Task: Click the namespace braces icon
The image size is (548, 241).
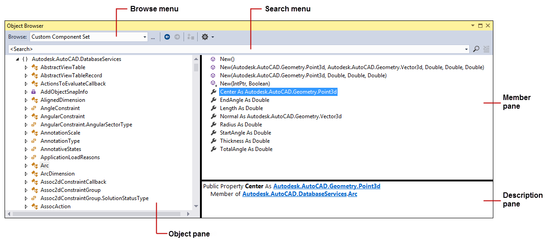Action: pyautogui.click(x=25, y=59)
